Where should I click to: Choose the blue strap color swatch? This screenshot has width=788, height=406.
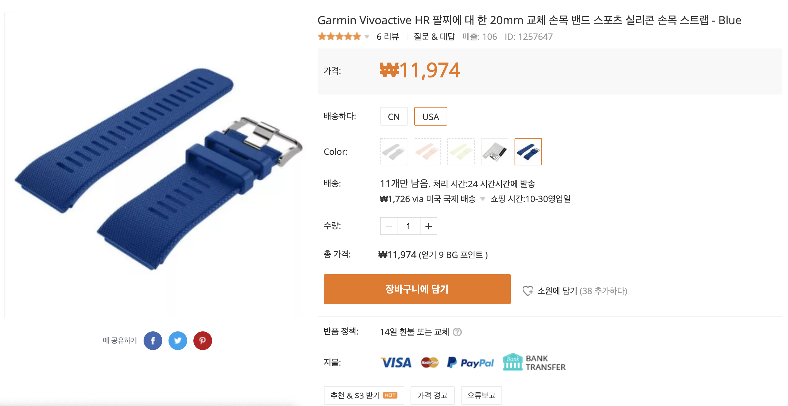pos(528,152)
